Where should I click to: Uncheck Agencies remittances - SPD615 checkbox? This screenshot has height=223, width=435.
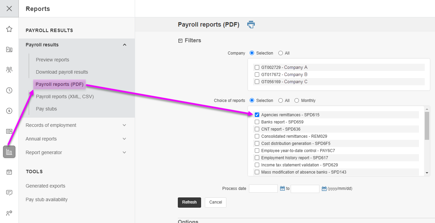[x=257, y=115]
